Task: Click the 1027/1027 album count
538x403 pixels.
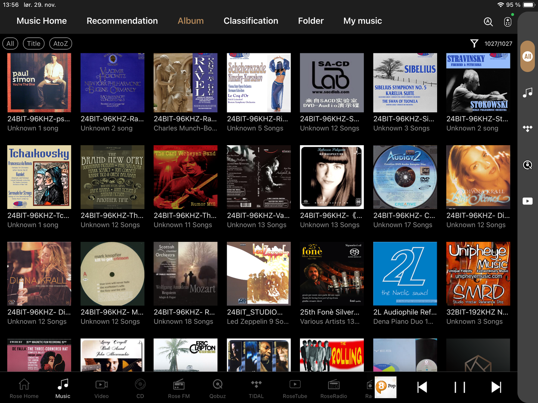Action: pyautogui.click(x=498, y=44)
